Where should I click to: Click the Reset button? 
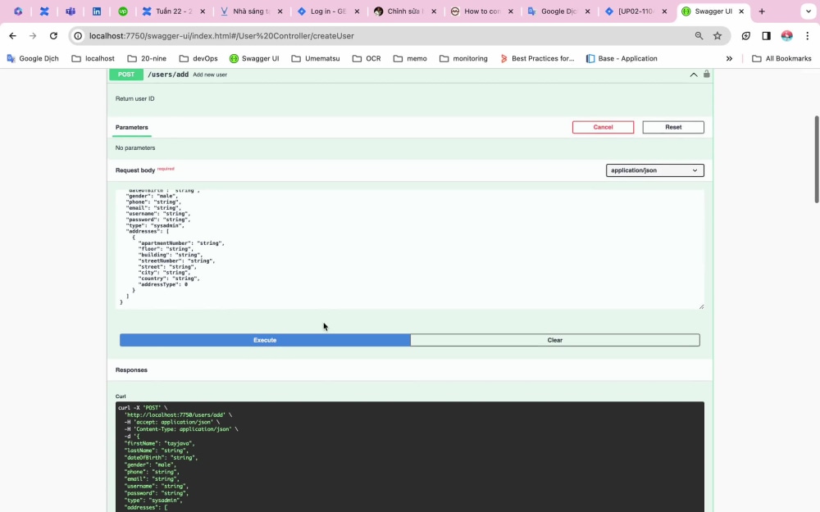(673, 127)
